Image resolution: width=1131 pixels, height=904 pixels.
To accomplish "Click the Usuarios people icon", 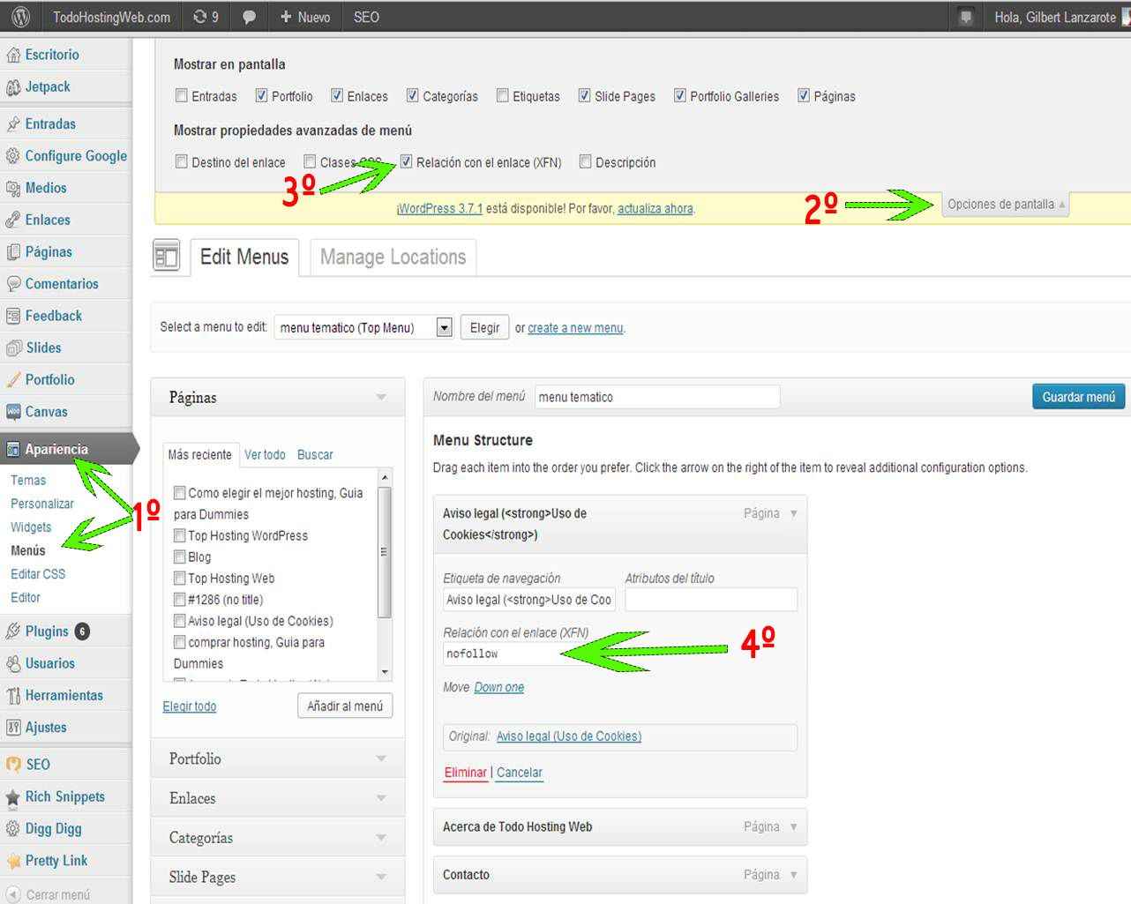I will [13, 663].
